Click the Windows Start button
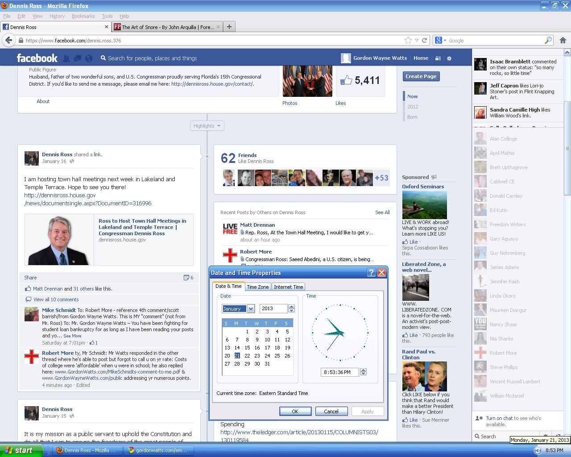Image resolution: width=571 pixels, height=457 pixels. pyautogui.click(x=21, y=450)
